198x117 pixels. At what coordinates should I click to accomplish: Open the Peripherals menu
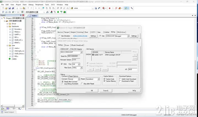tap(39, 5)
